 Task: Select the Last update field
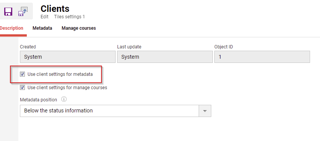click(165, 57)
